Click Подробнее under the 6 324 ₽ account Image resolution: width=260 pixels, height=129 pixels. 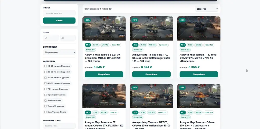point(151,74)
